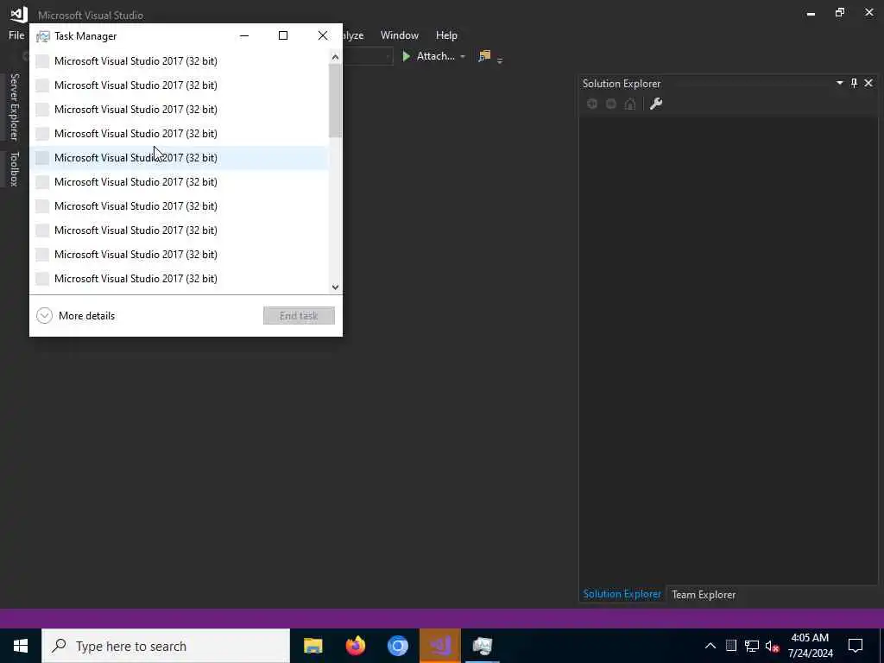Open the File menu
Screen dimensions: 884x663
pos(16,35)
